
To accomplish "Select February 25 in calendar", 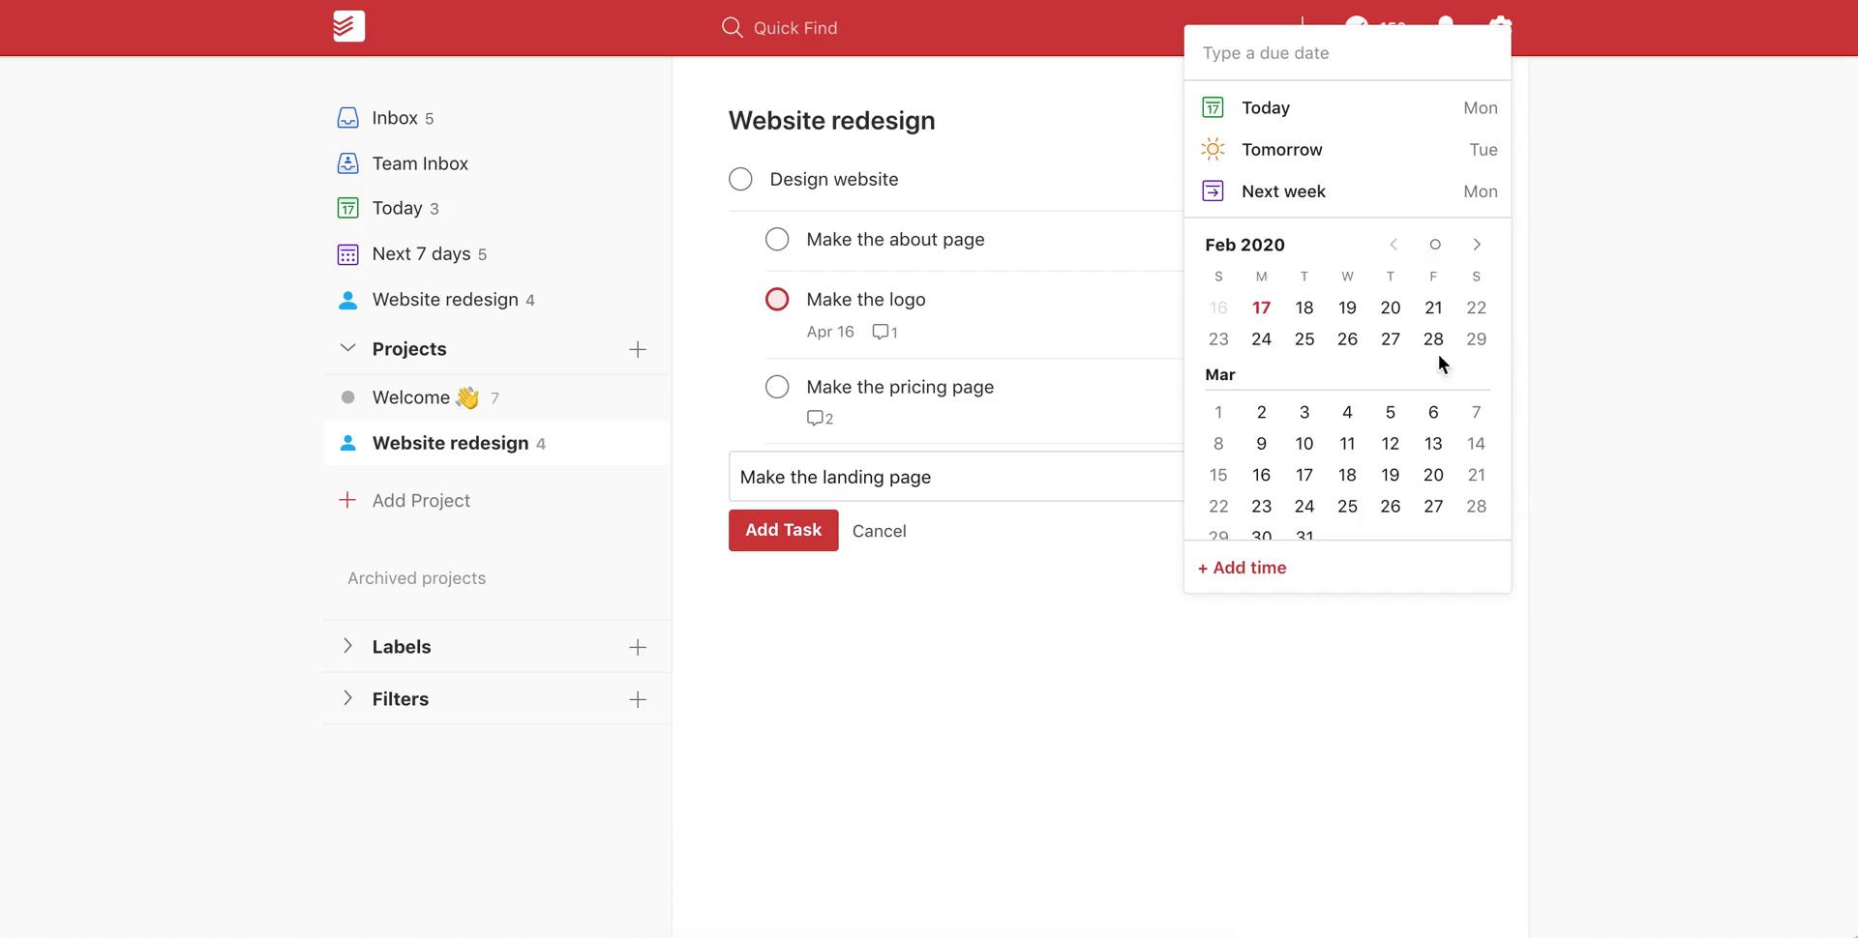I will tap(1304, 338).
